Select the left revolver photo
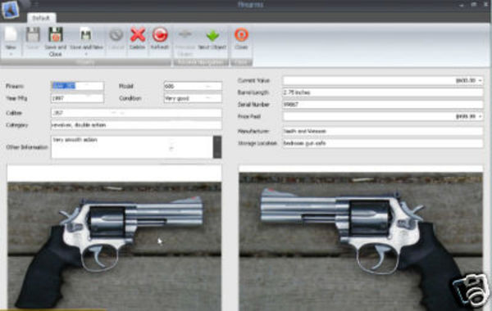This screenshot has width=492, height=311. click(x=114, y=246)
